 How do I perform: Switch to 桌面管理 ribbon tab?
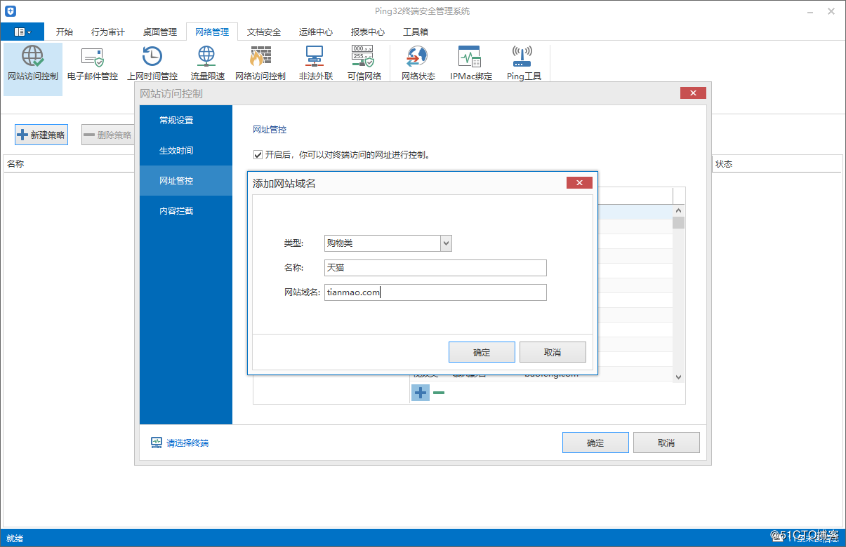pyautogui.click(x=160, y=32)
